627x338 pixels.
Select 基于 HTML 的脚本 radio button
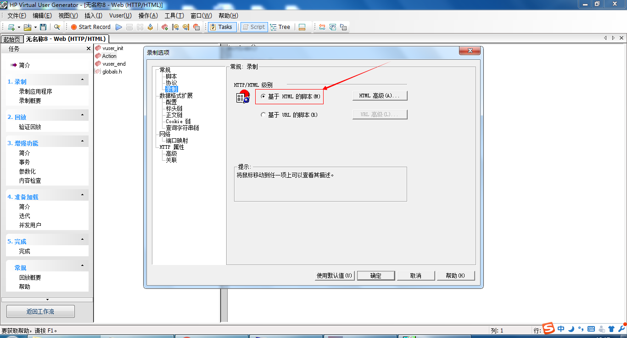[x=263, y=96]
